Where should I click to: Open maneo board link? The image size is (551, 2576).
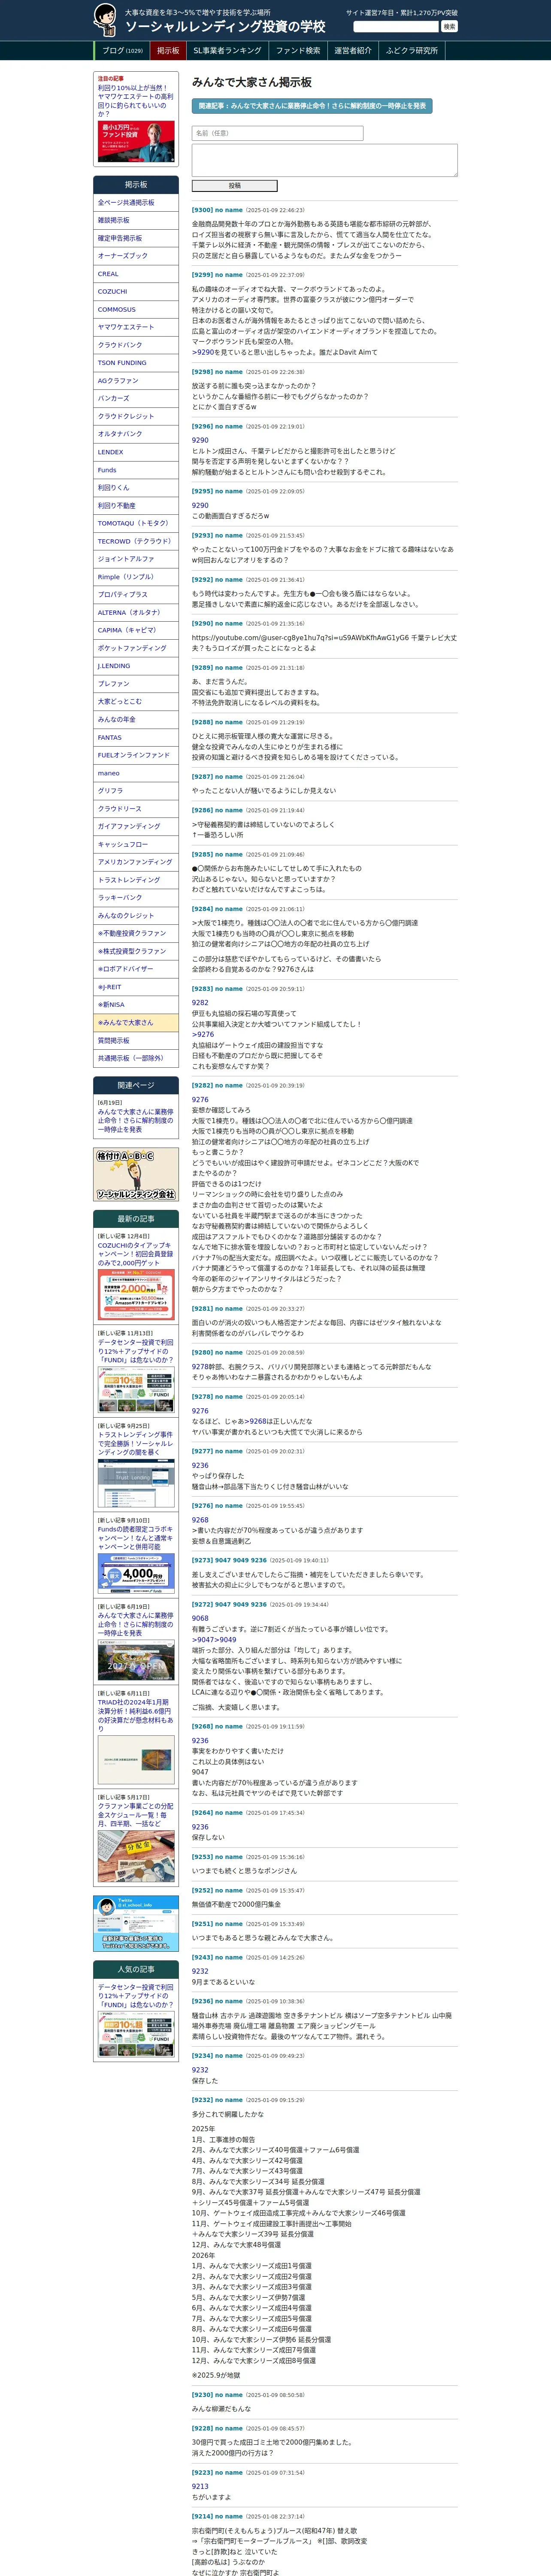136,773
